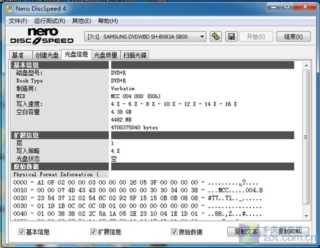Click the save floppy disk icon
320x248 pixels.
(232, 37)
